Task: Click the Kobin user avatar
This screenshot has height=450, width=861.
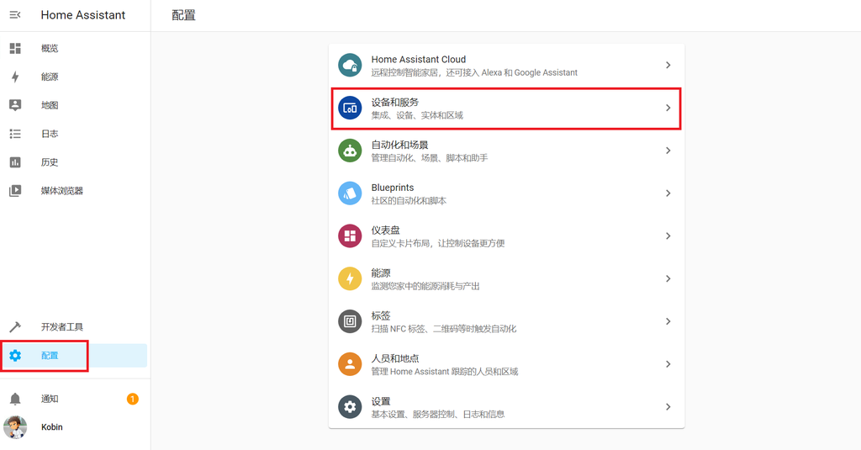Action: pyautogui.click(x=15, y=427)
